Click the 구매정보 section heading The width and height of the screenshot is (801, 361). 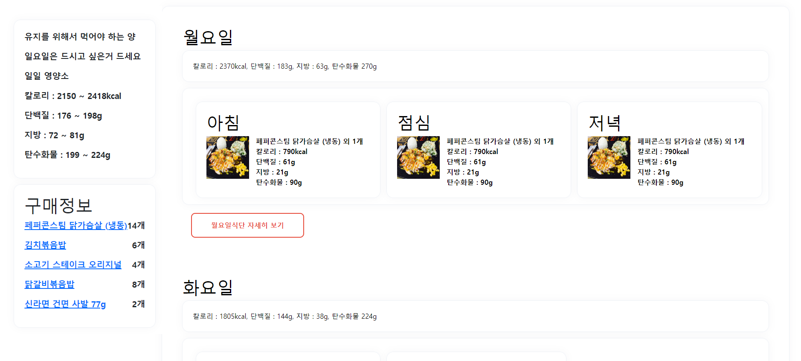58,206
